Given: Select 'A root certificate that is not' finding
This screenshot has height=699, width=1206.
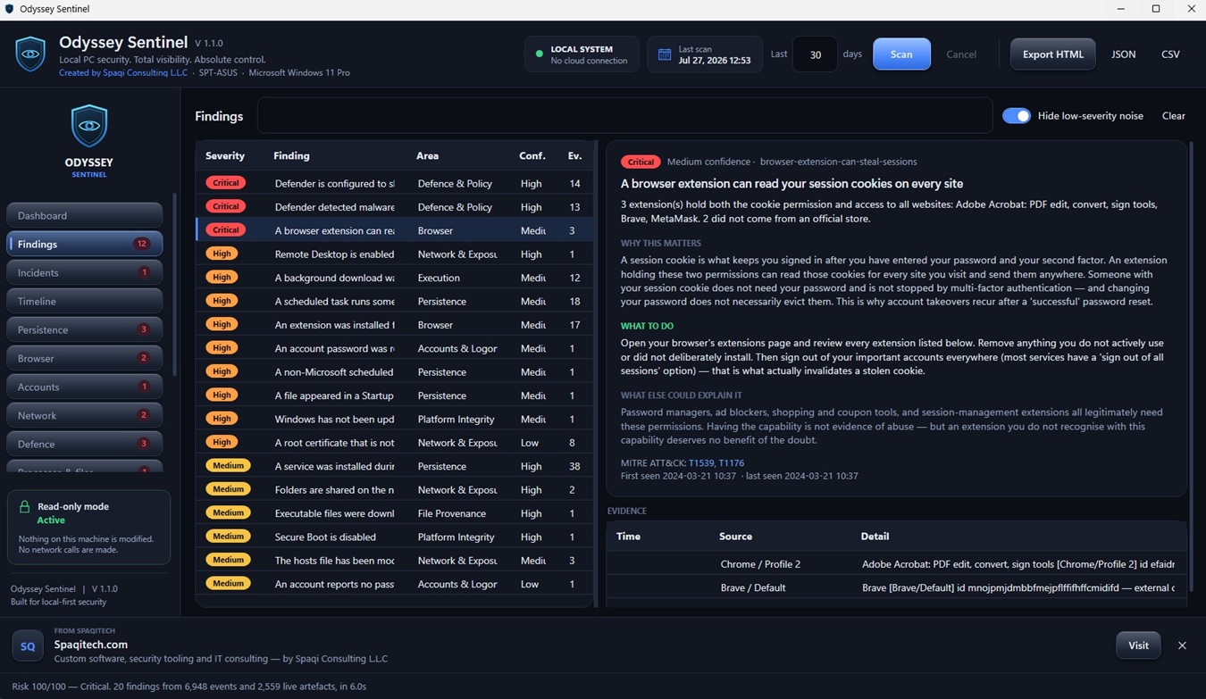Looking at the screenshot, I should pos(394,443).
